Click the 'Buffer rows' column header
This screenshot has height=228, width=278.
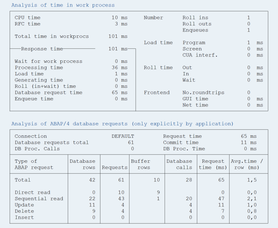tap(140, 164)
